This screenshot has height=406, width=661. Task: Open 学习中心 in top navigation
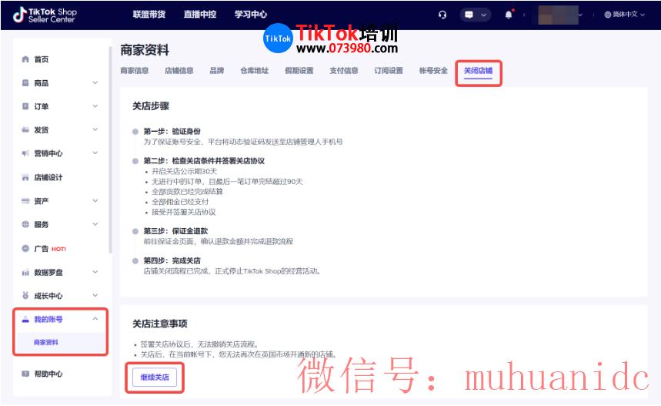point(251,15)
